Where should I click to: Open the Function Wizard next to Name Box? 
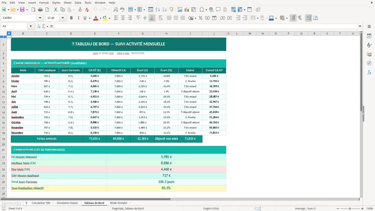pyautogui.click(x=39, y=26)
